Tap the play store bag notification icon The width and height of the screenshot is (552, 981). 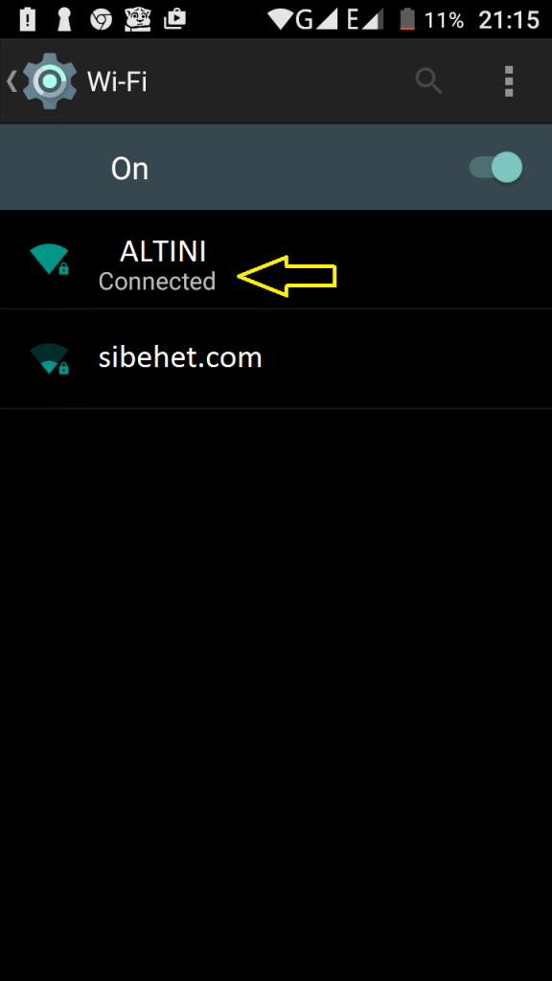coord(174,19)
